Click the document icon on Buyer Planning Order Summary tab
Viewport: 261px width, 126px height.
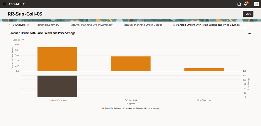pyautogui.click(x=72, y=25)
